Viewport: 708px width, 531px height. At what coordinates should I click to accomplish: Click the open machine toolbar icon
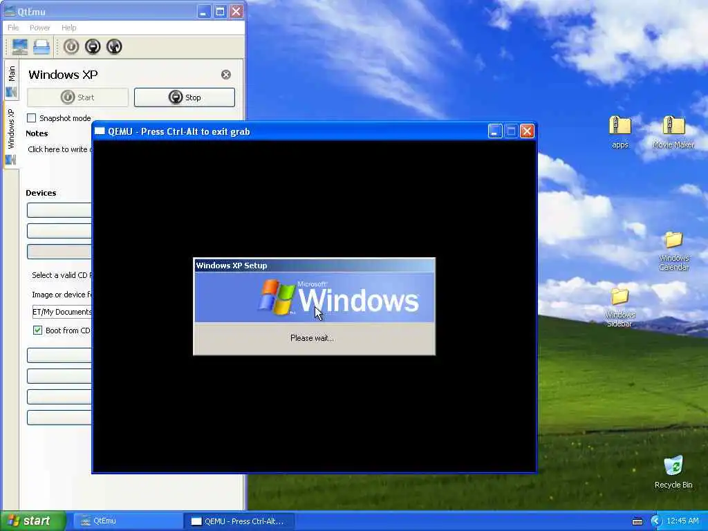click(41, 46)
